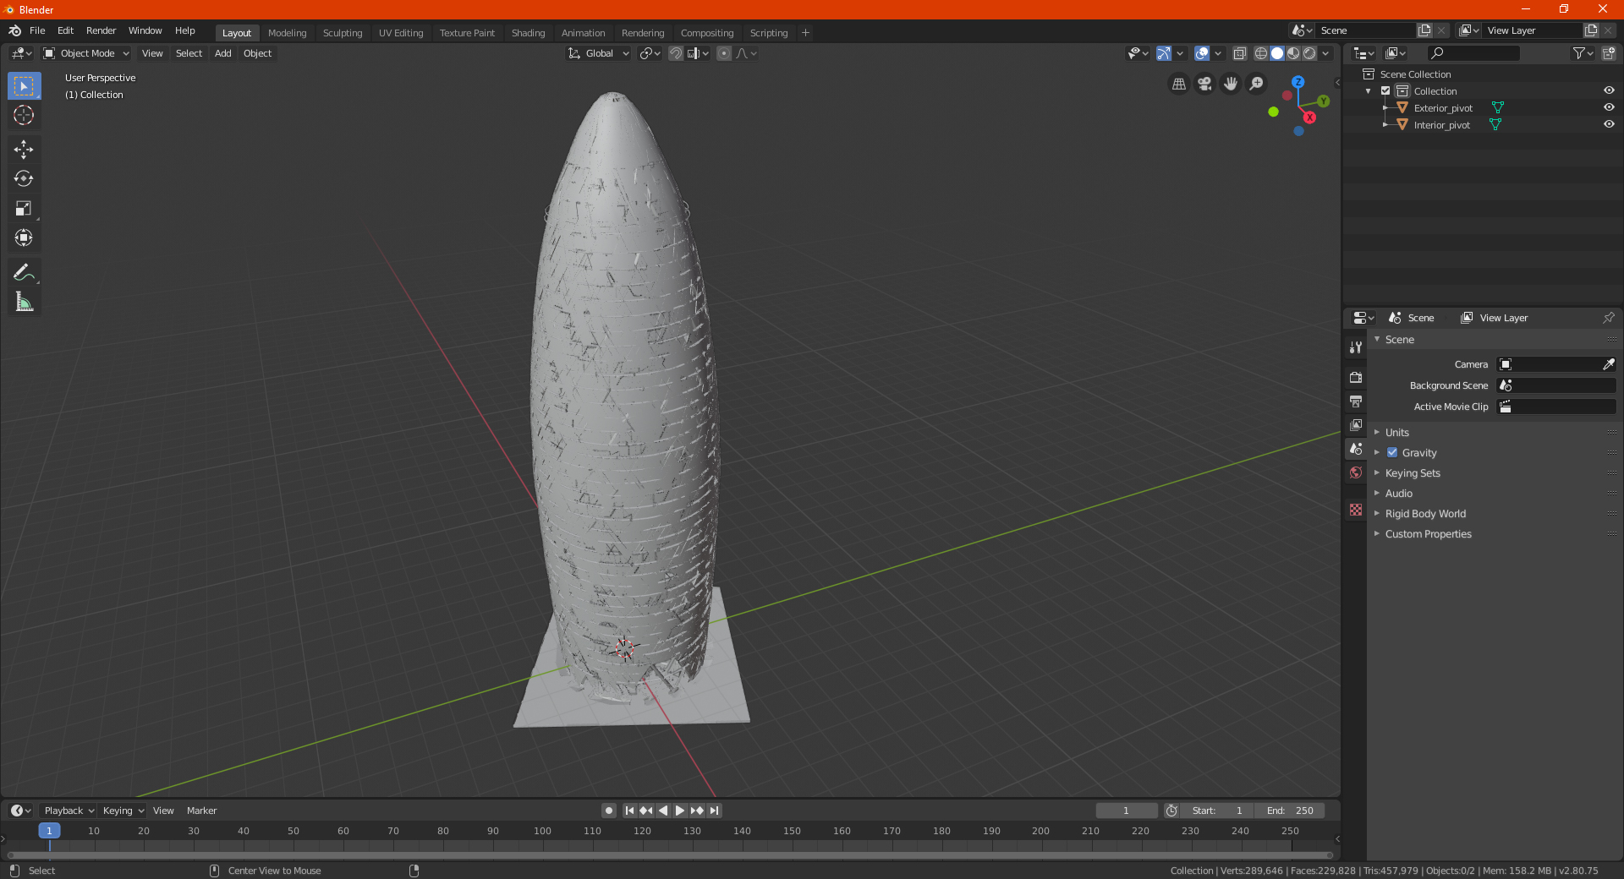The width and height of the screenshot is (1624, 879).
Task: Select the Measure tool
Action: (24, 302)
